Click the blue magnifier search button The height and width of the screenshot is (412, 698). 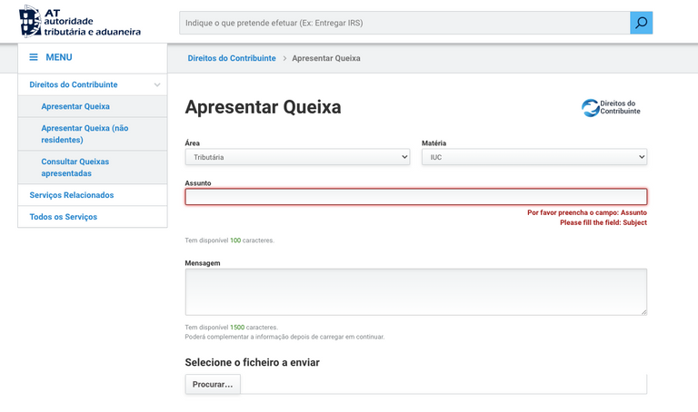[641, 23]
